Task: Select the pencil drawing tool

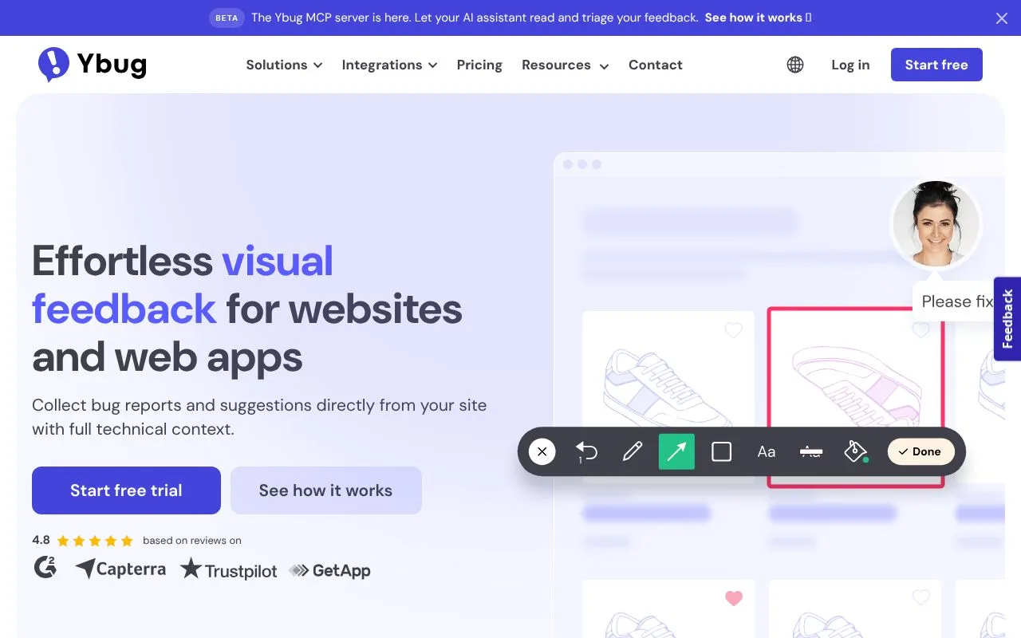Action: pyautogui.click(x=633, y=452)
